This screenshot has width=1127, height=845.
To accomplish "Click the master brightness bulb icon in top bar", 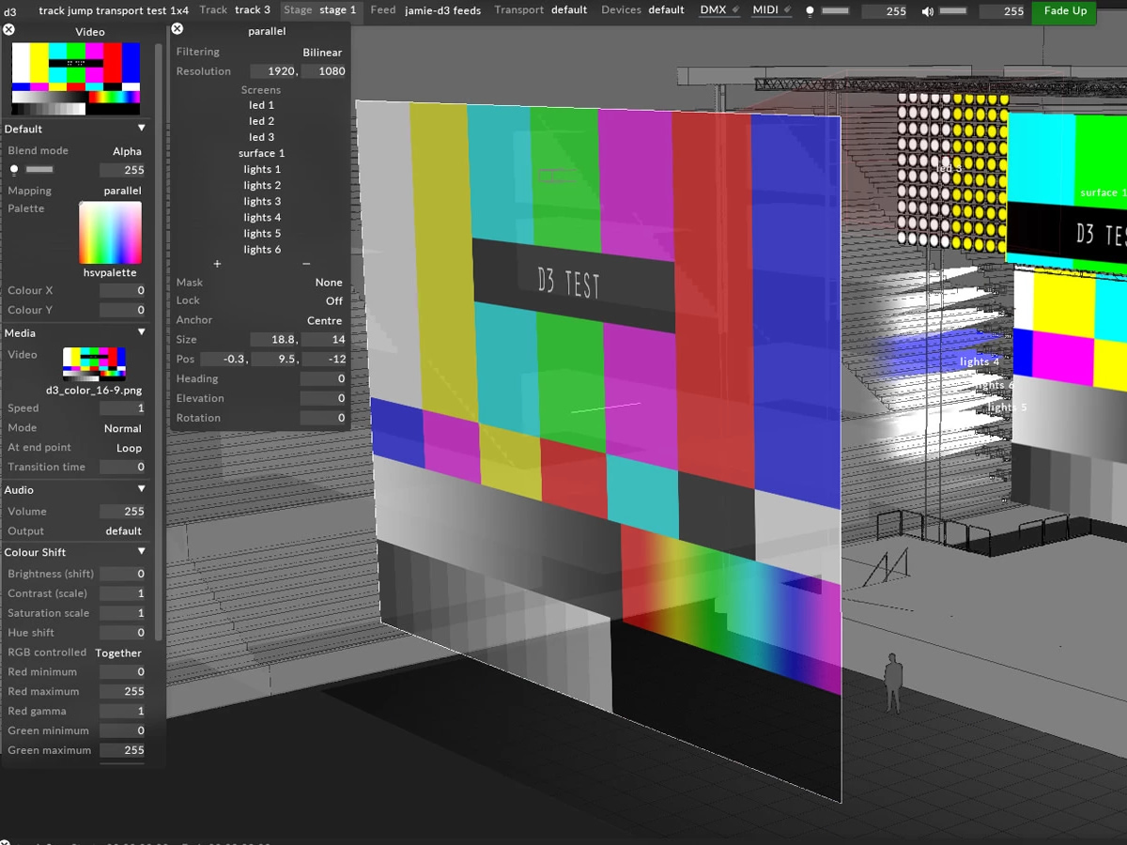I will click(810, 11).
